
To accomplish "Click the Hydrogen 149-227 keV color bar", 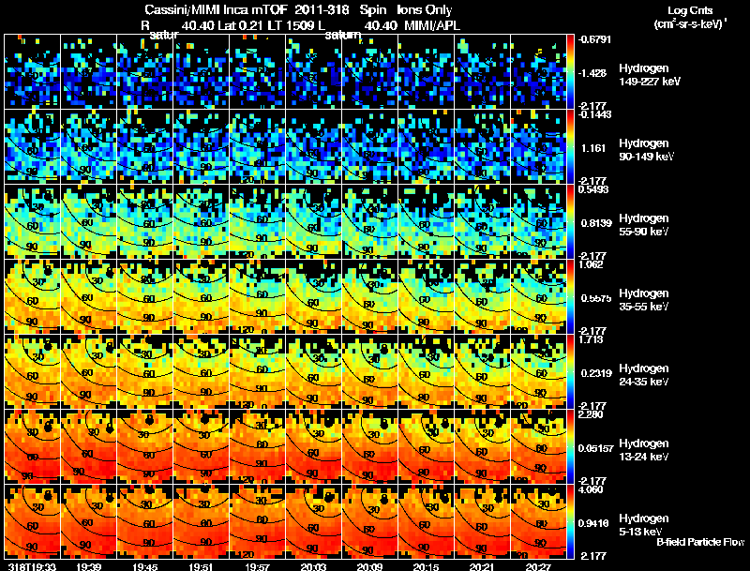I will pos(572,71).
